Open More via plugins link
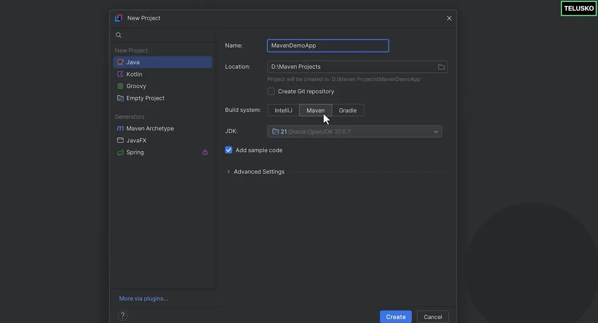 143,299
